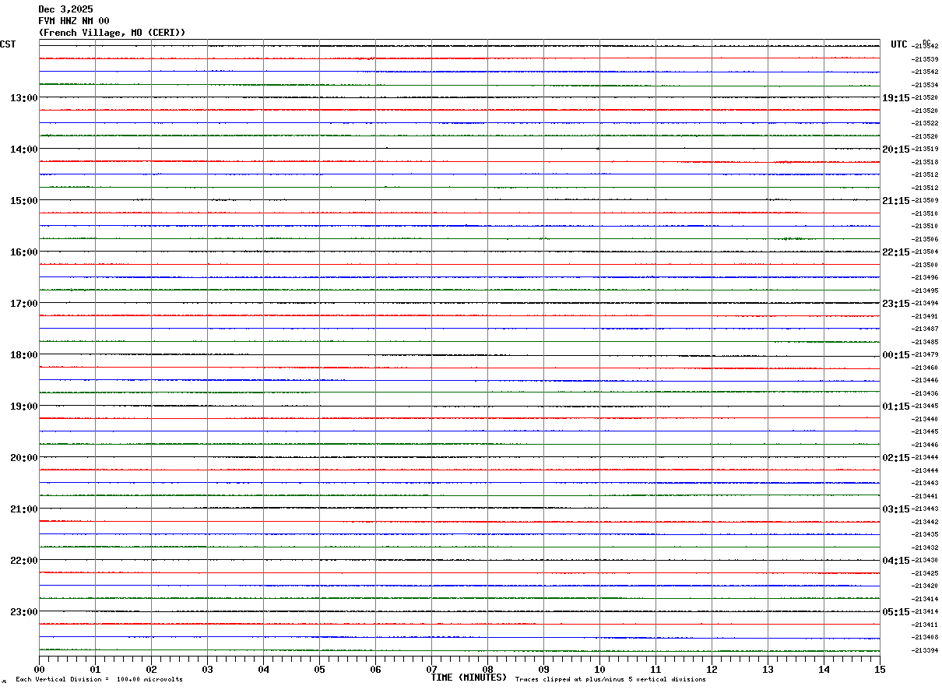This screenshot has width=942, height=690.
Task: Click minute label "00" on the bottom axis
Action: click(39, 669)
